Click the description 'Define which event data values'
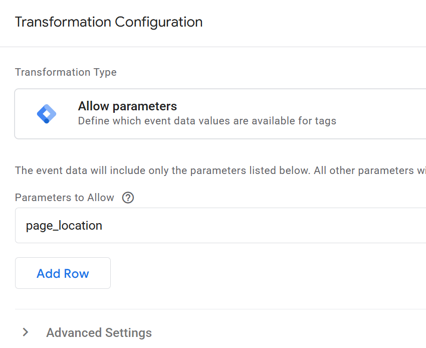 click(150, 121)
